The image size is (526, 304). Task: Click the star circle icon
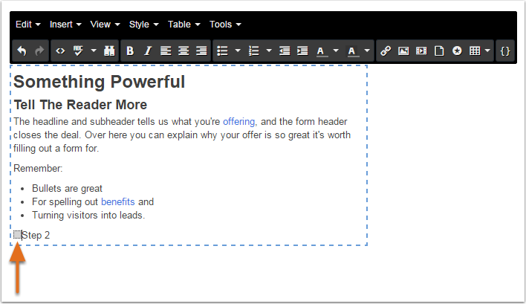pyautogui.click(x=457, y=51)
